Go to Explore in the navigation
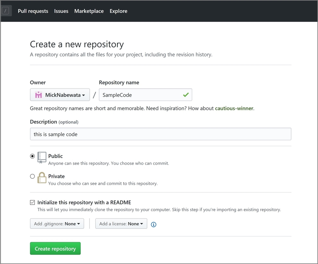 coord(118,11)
